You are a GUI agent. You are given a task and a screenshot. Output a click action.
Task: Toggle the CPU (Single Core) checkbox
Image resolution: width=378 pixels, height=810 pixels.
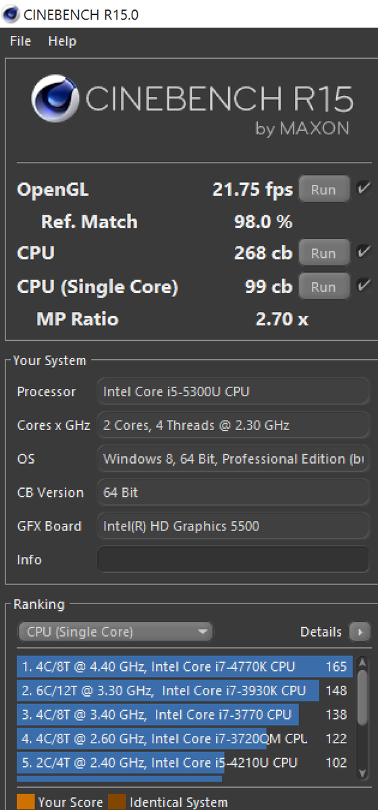[x=364, y=286]
